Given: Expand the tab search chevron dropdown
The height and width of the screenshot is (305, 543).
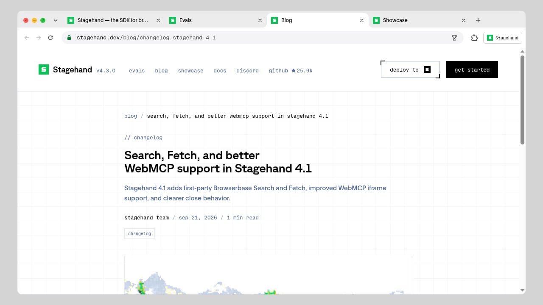Looking at the screenshot, I should 56,20.
